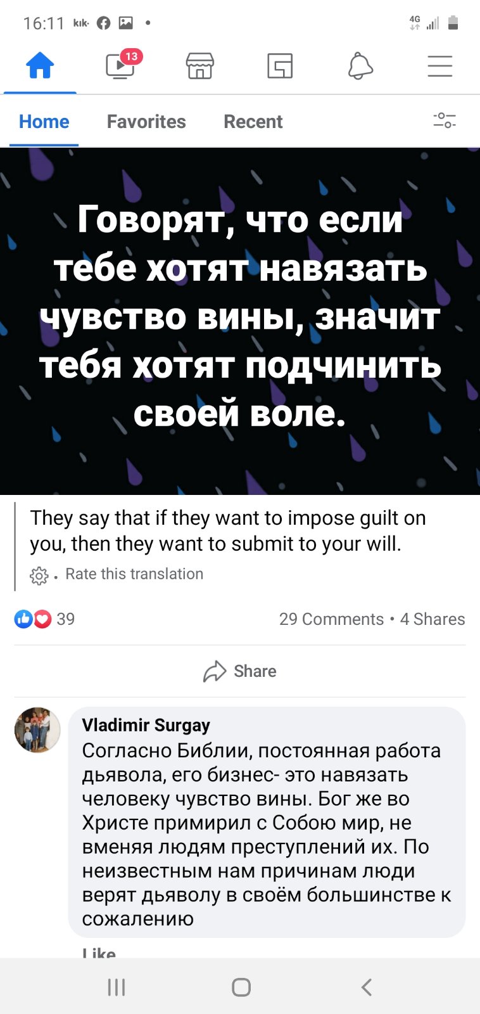The image size is (480, 1014).
Task: Switch to the Favorites tab
Action: (146, 122)
